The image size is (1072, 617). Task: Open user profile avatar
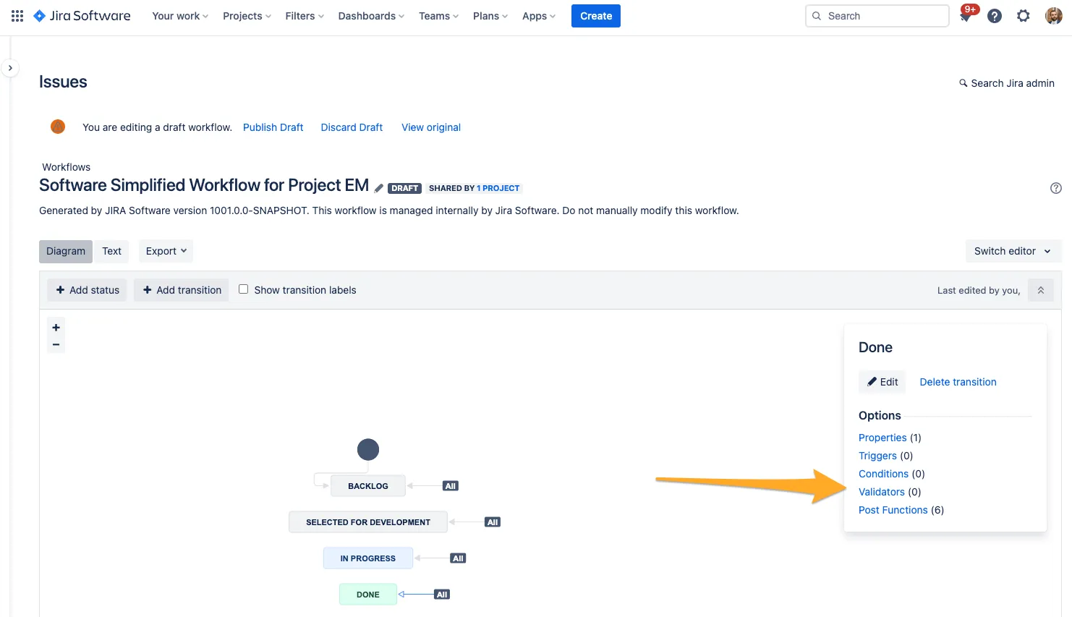click(x=1053, y=16)
